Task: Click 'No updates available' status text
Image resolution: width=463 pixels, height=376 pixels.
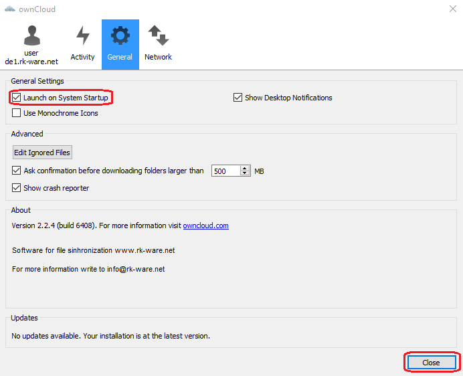Action: pyautogui.click(x=110, y=336)
